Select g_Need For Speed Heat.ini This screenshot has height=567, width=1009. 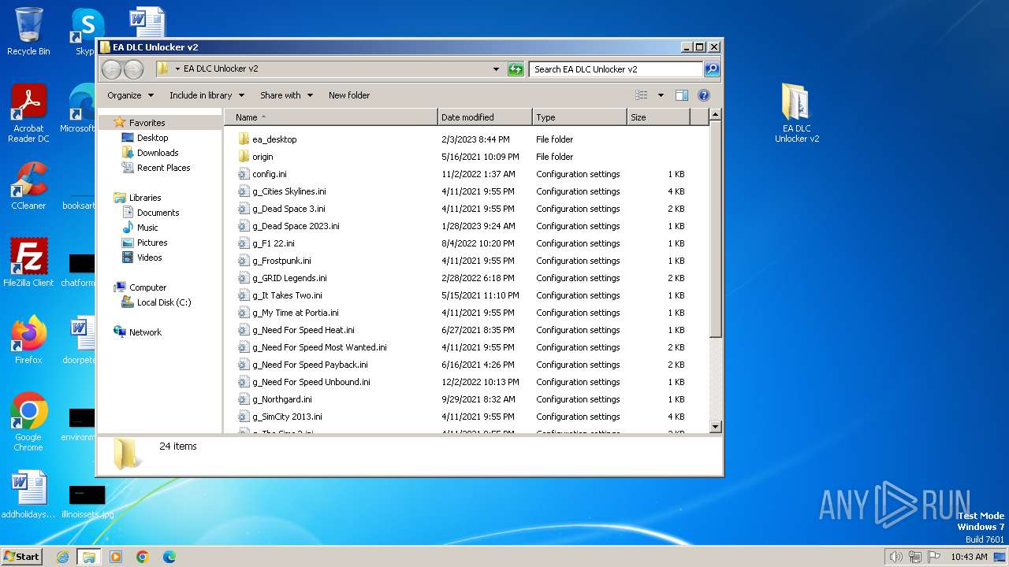click(303, 330)
